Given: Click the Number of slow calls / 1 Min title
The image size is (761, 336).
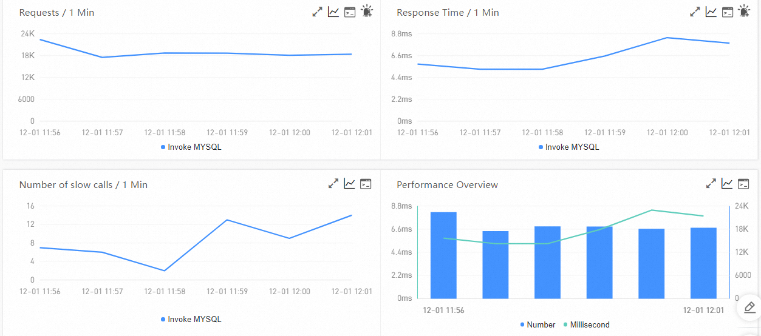Looking at the screenshot, I should click(83, 184).
